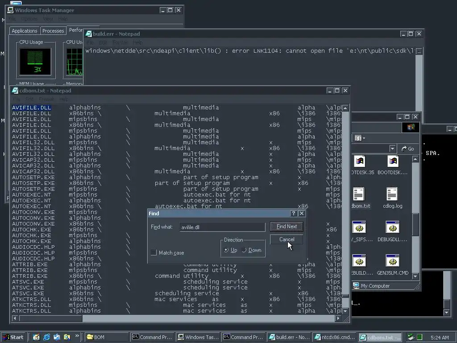The width and height of the screenshot is (457, 343).
Task: Click the Find dialog help question mark
Action: 294,213
